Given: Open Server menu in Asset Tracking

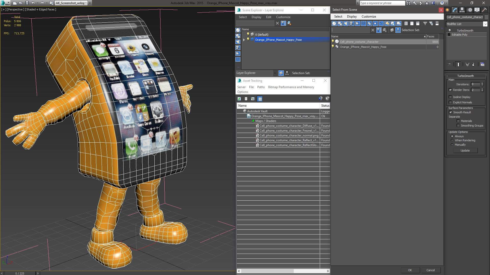Looking at the screenshot, I should pyautogui.click(x=241, y=87).
